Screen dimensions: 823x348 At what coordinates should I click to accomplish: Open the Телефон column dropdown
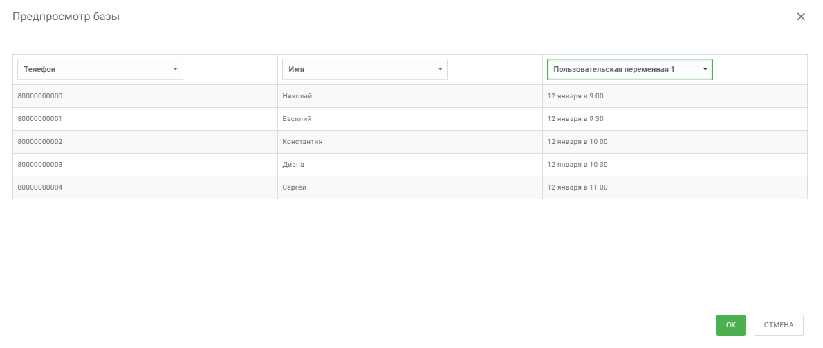click(100, 69)
